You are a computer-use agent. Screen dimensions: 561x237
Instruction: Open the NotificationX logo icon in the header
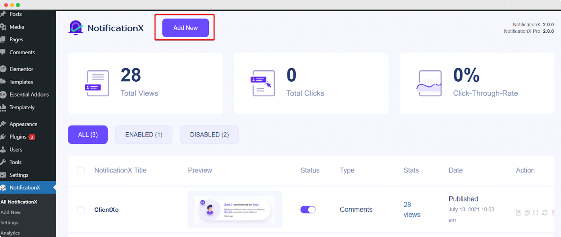(x=76, y=28)
